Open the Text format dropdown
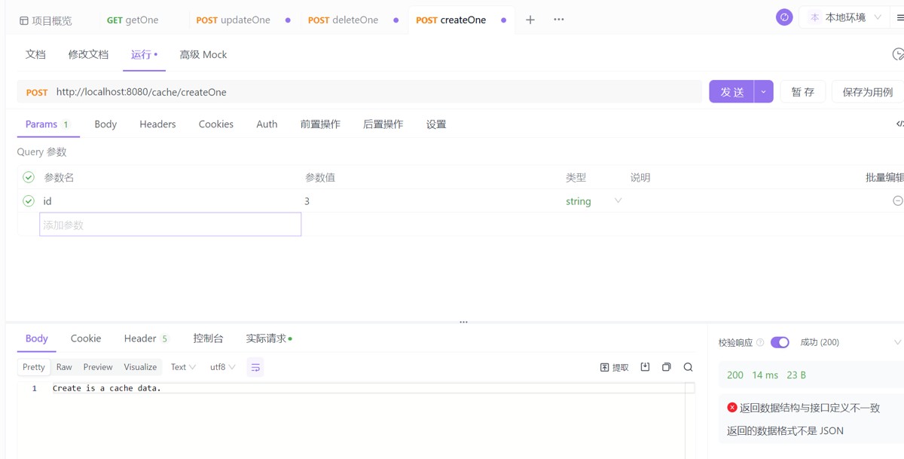The image size is (904, 459). (x=183, y=367)
